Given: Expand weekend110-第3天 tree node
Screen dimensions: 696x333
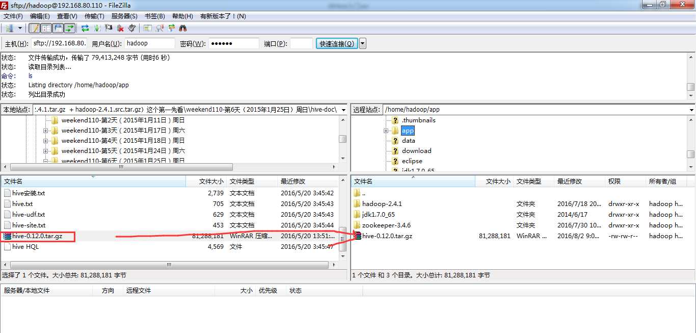Looking at the screenshot, I should pyautogui.click(x=45, y=131).
